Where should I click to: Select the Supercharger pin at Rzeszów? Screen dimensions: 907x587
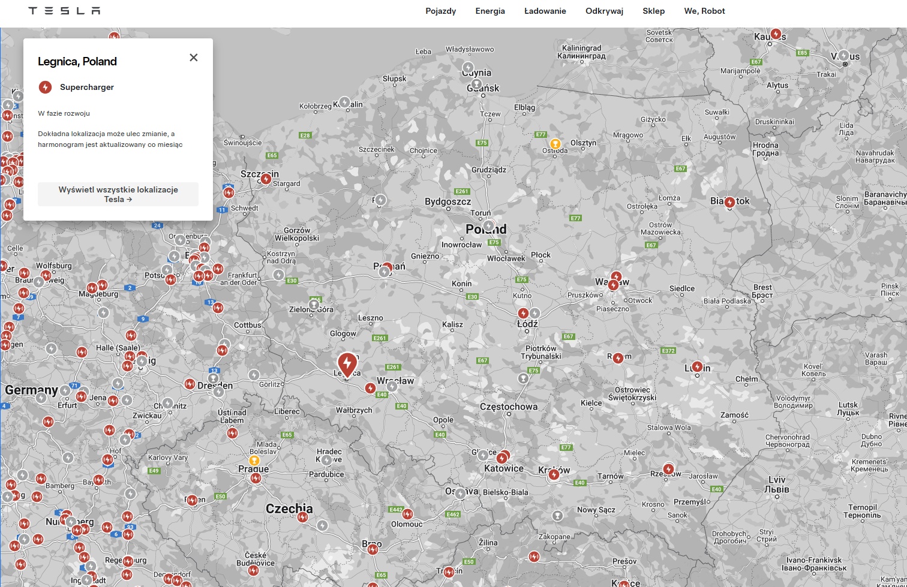tap(668, 468)
